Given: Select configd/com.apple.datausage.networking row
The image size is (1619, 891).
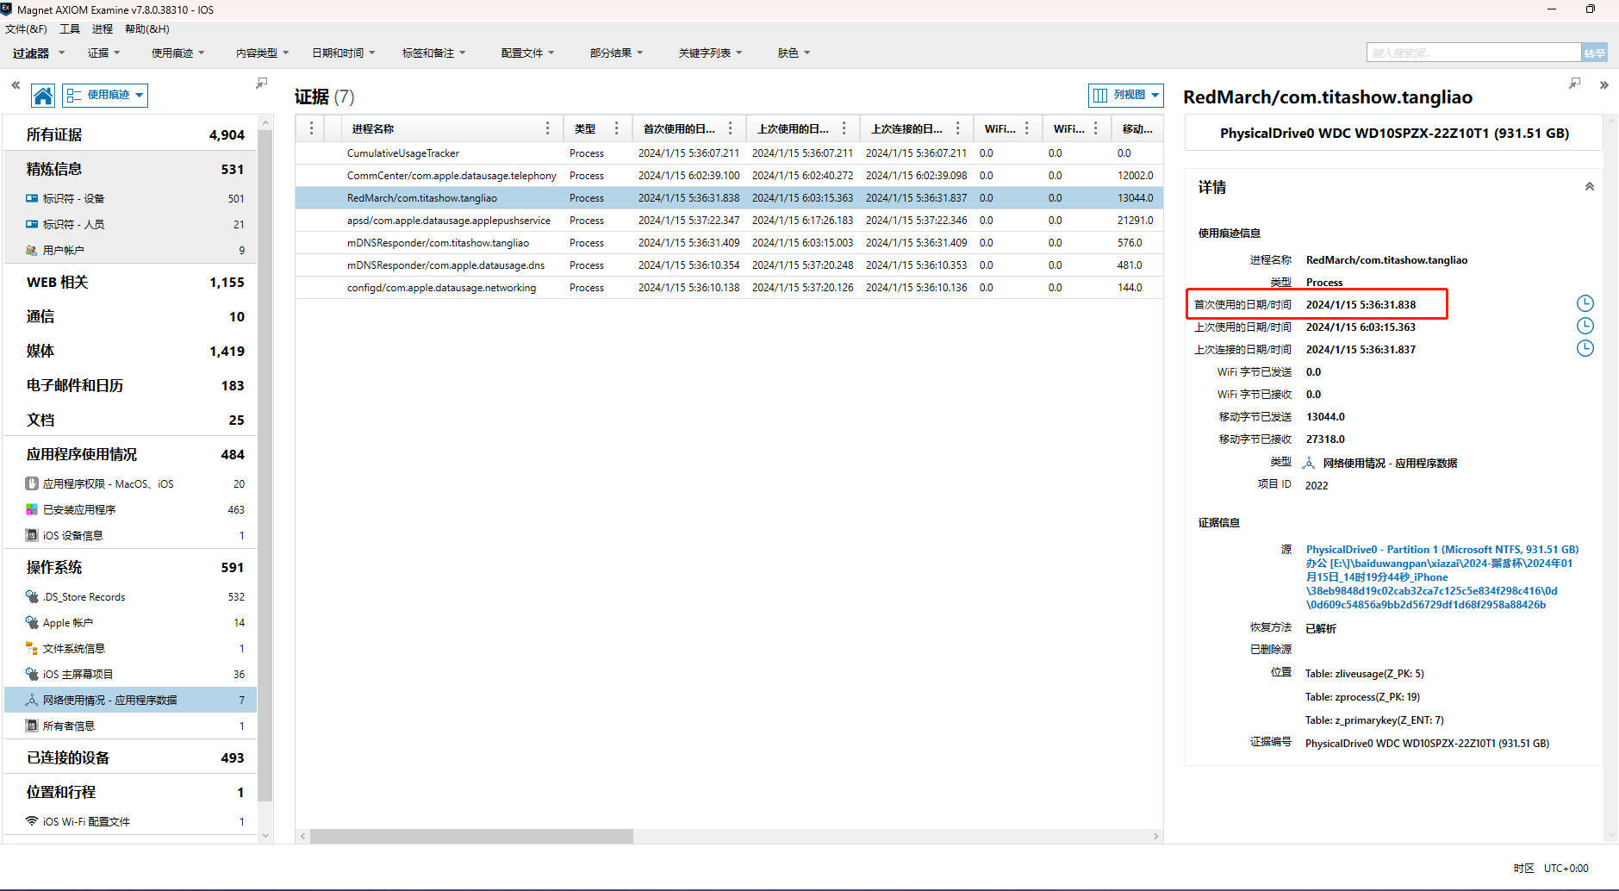Looking at the screenshot, I should pos(729,287).
